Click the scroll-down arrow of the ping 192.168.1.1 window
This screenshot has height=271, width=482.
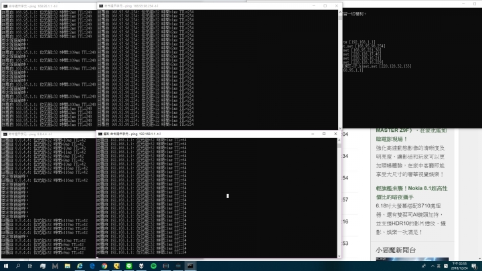pyautogui.click(x=339, y=256)
